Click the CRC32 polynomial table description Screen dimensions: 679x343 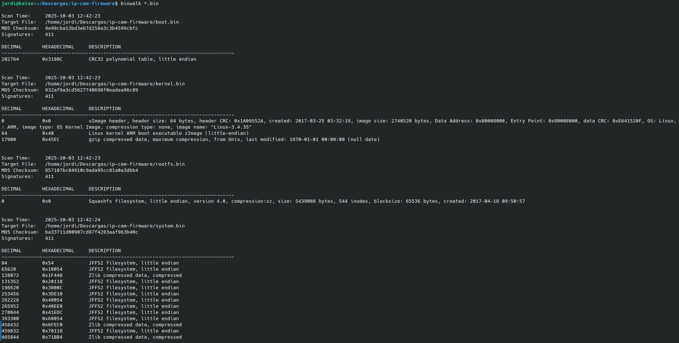pyautogui.click(x=142, y=59)
